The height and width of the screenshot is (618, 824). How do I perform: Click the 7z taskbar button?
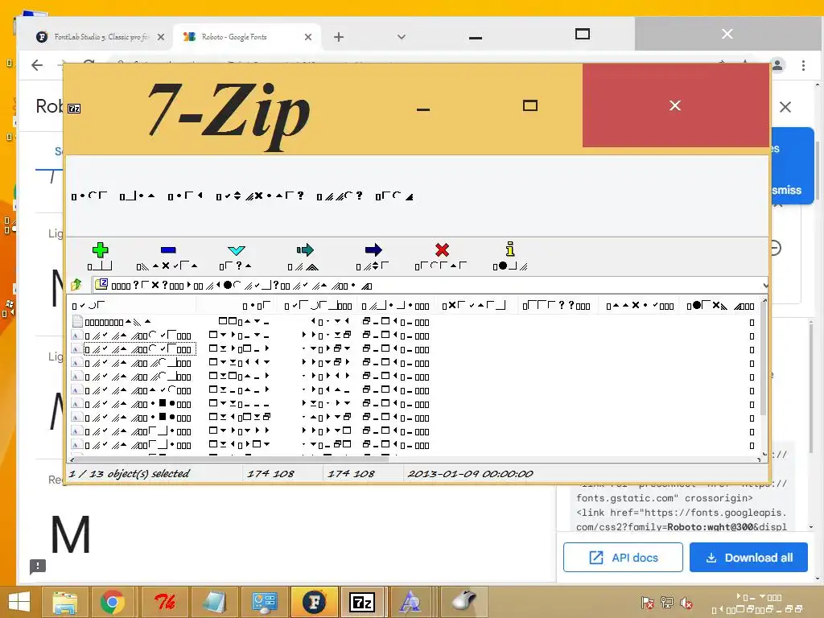(x=362, y=602)
